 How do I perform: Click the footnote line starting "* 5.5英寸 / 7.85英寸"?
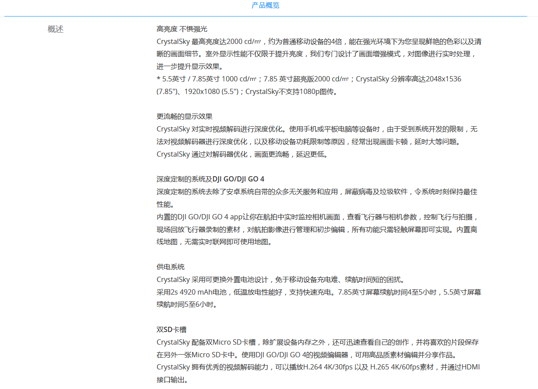point(309,79)
